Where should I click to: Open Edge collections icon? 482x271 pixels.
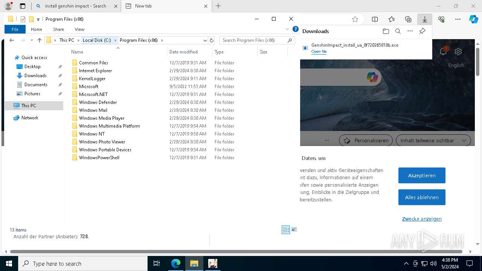[x=408, y=19]
